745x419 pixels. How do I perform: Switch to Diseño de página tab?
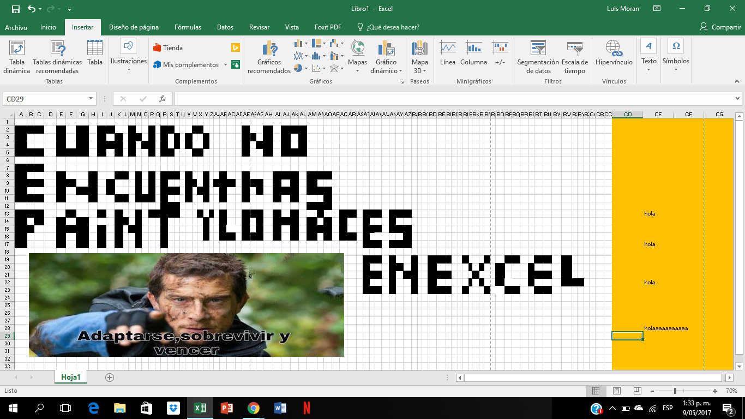tap(134, 27)
